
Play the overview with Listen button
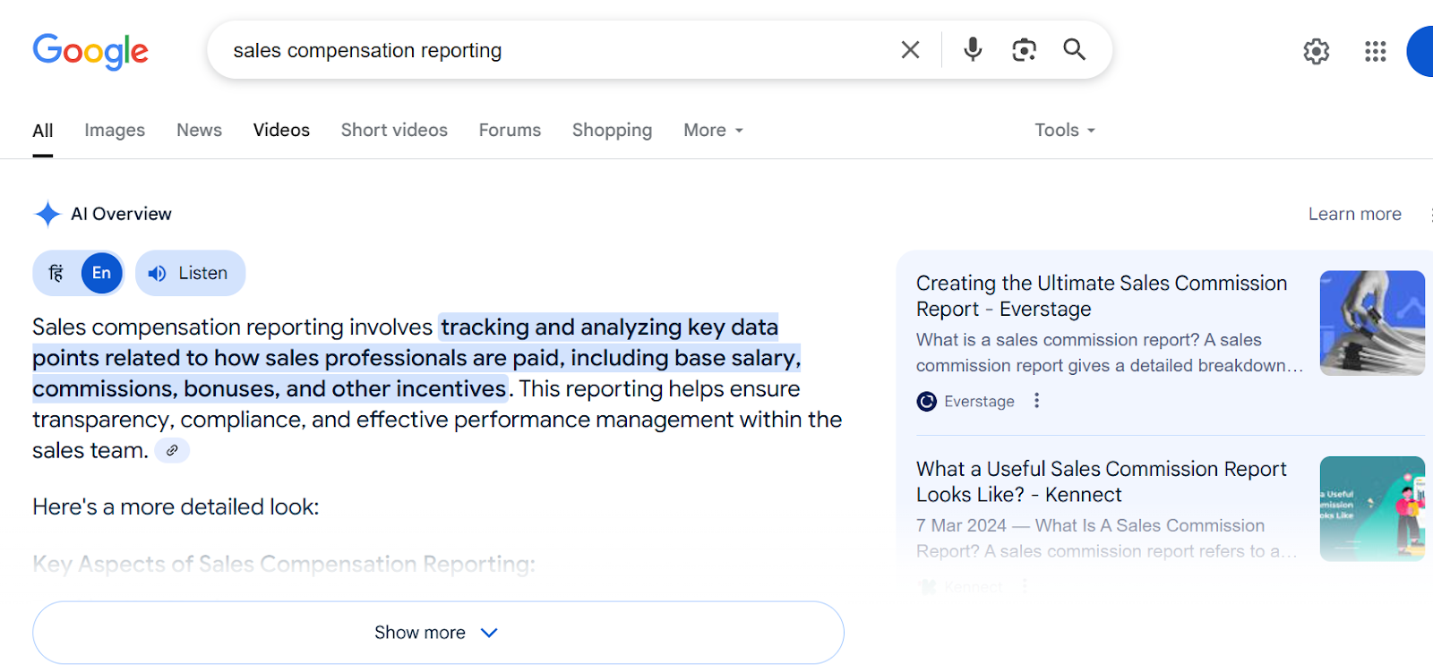(x=190, y=273)
